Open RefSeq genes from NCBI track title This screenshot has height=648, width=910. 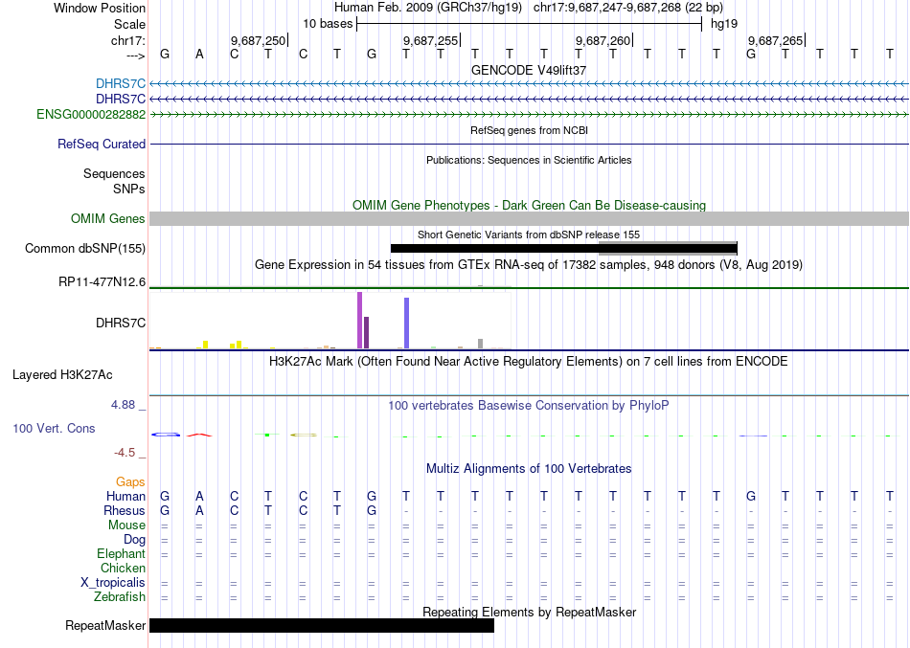529,130
